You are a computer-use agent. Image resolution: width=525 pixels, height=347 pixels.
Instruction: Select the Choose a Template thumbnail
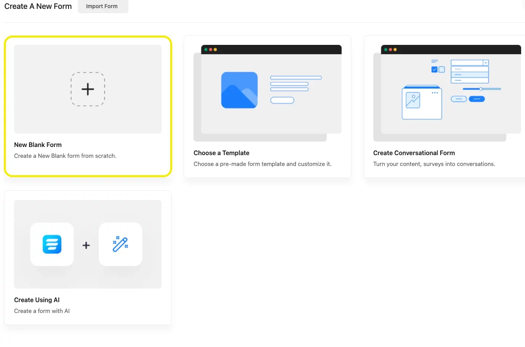(267, 93)
